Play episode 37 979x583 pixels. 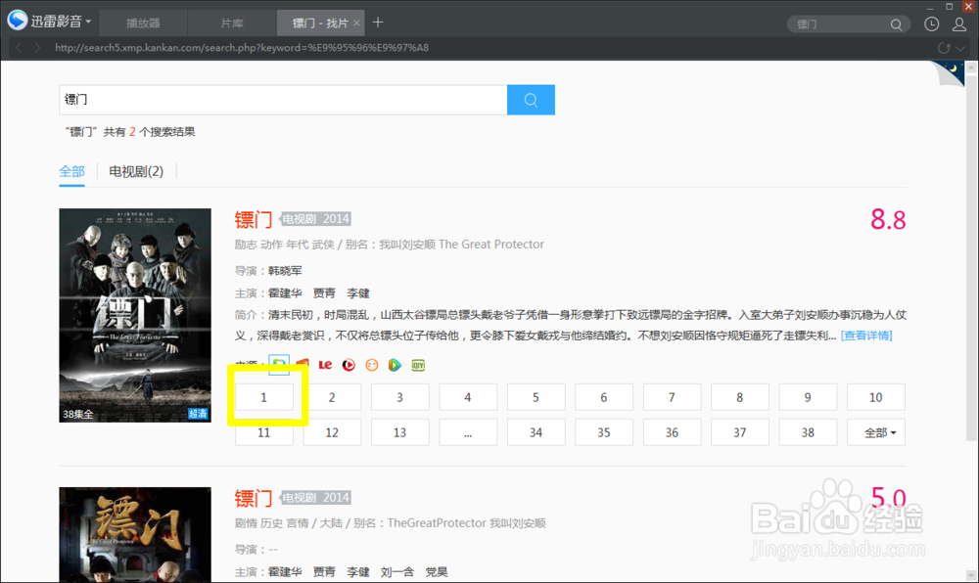click(740, 432)
